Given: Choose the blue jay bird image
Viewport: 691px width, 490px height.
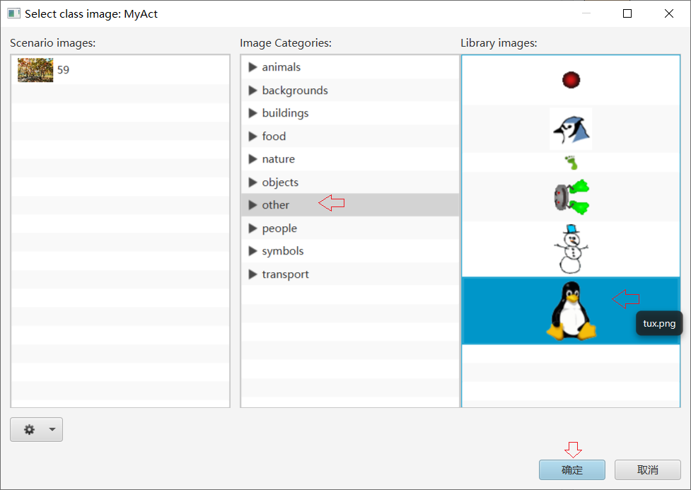Looking at the screenshot, I should point(570,129).
